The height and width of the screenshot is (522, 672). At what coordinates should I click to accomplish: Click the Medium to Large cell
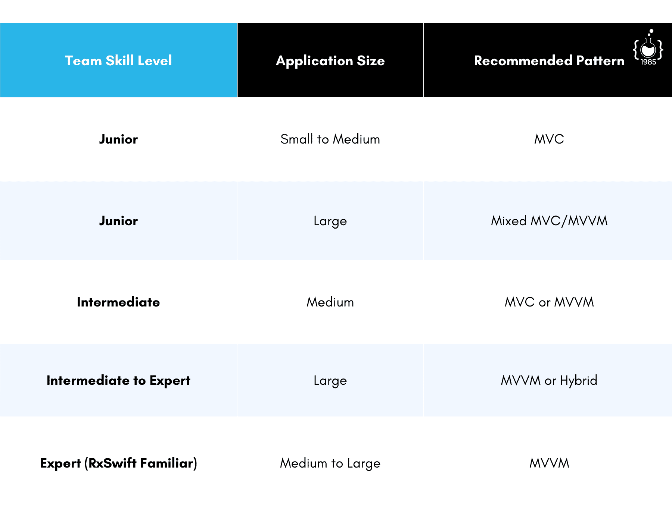pos(330,463)
